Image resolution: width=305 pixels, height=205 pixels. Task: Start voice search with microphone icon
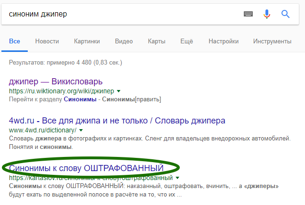click(267, 14)
